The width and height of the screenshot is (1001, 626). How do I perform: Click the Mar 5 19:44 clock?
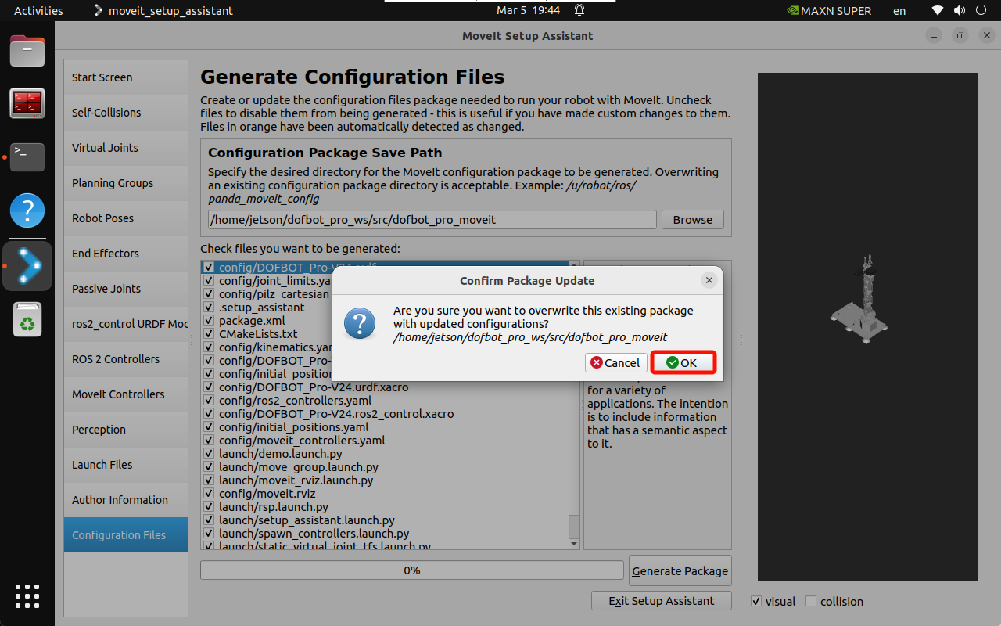click(x=529, y=11)
